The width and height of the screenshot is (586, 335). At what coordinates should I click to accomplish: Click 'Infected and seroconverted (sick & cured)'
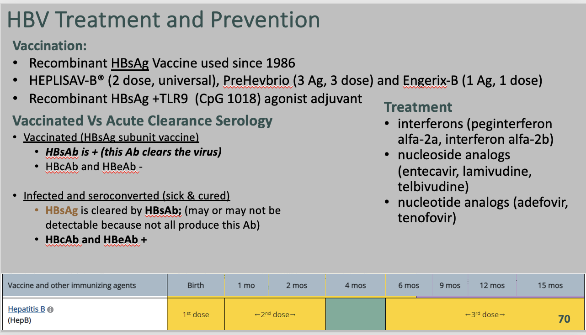127,196
